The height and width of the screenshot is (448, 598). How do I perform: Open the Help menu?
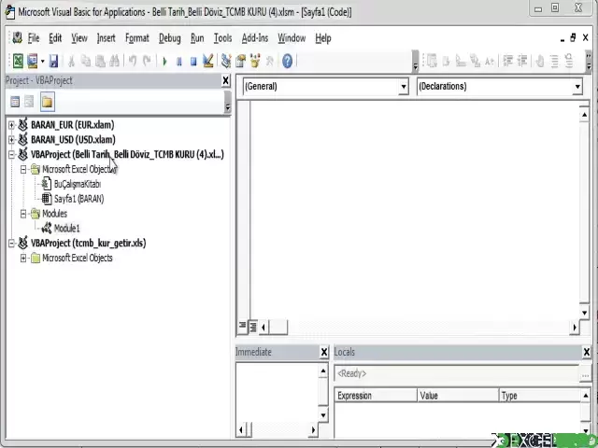tap(323, 38)
